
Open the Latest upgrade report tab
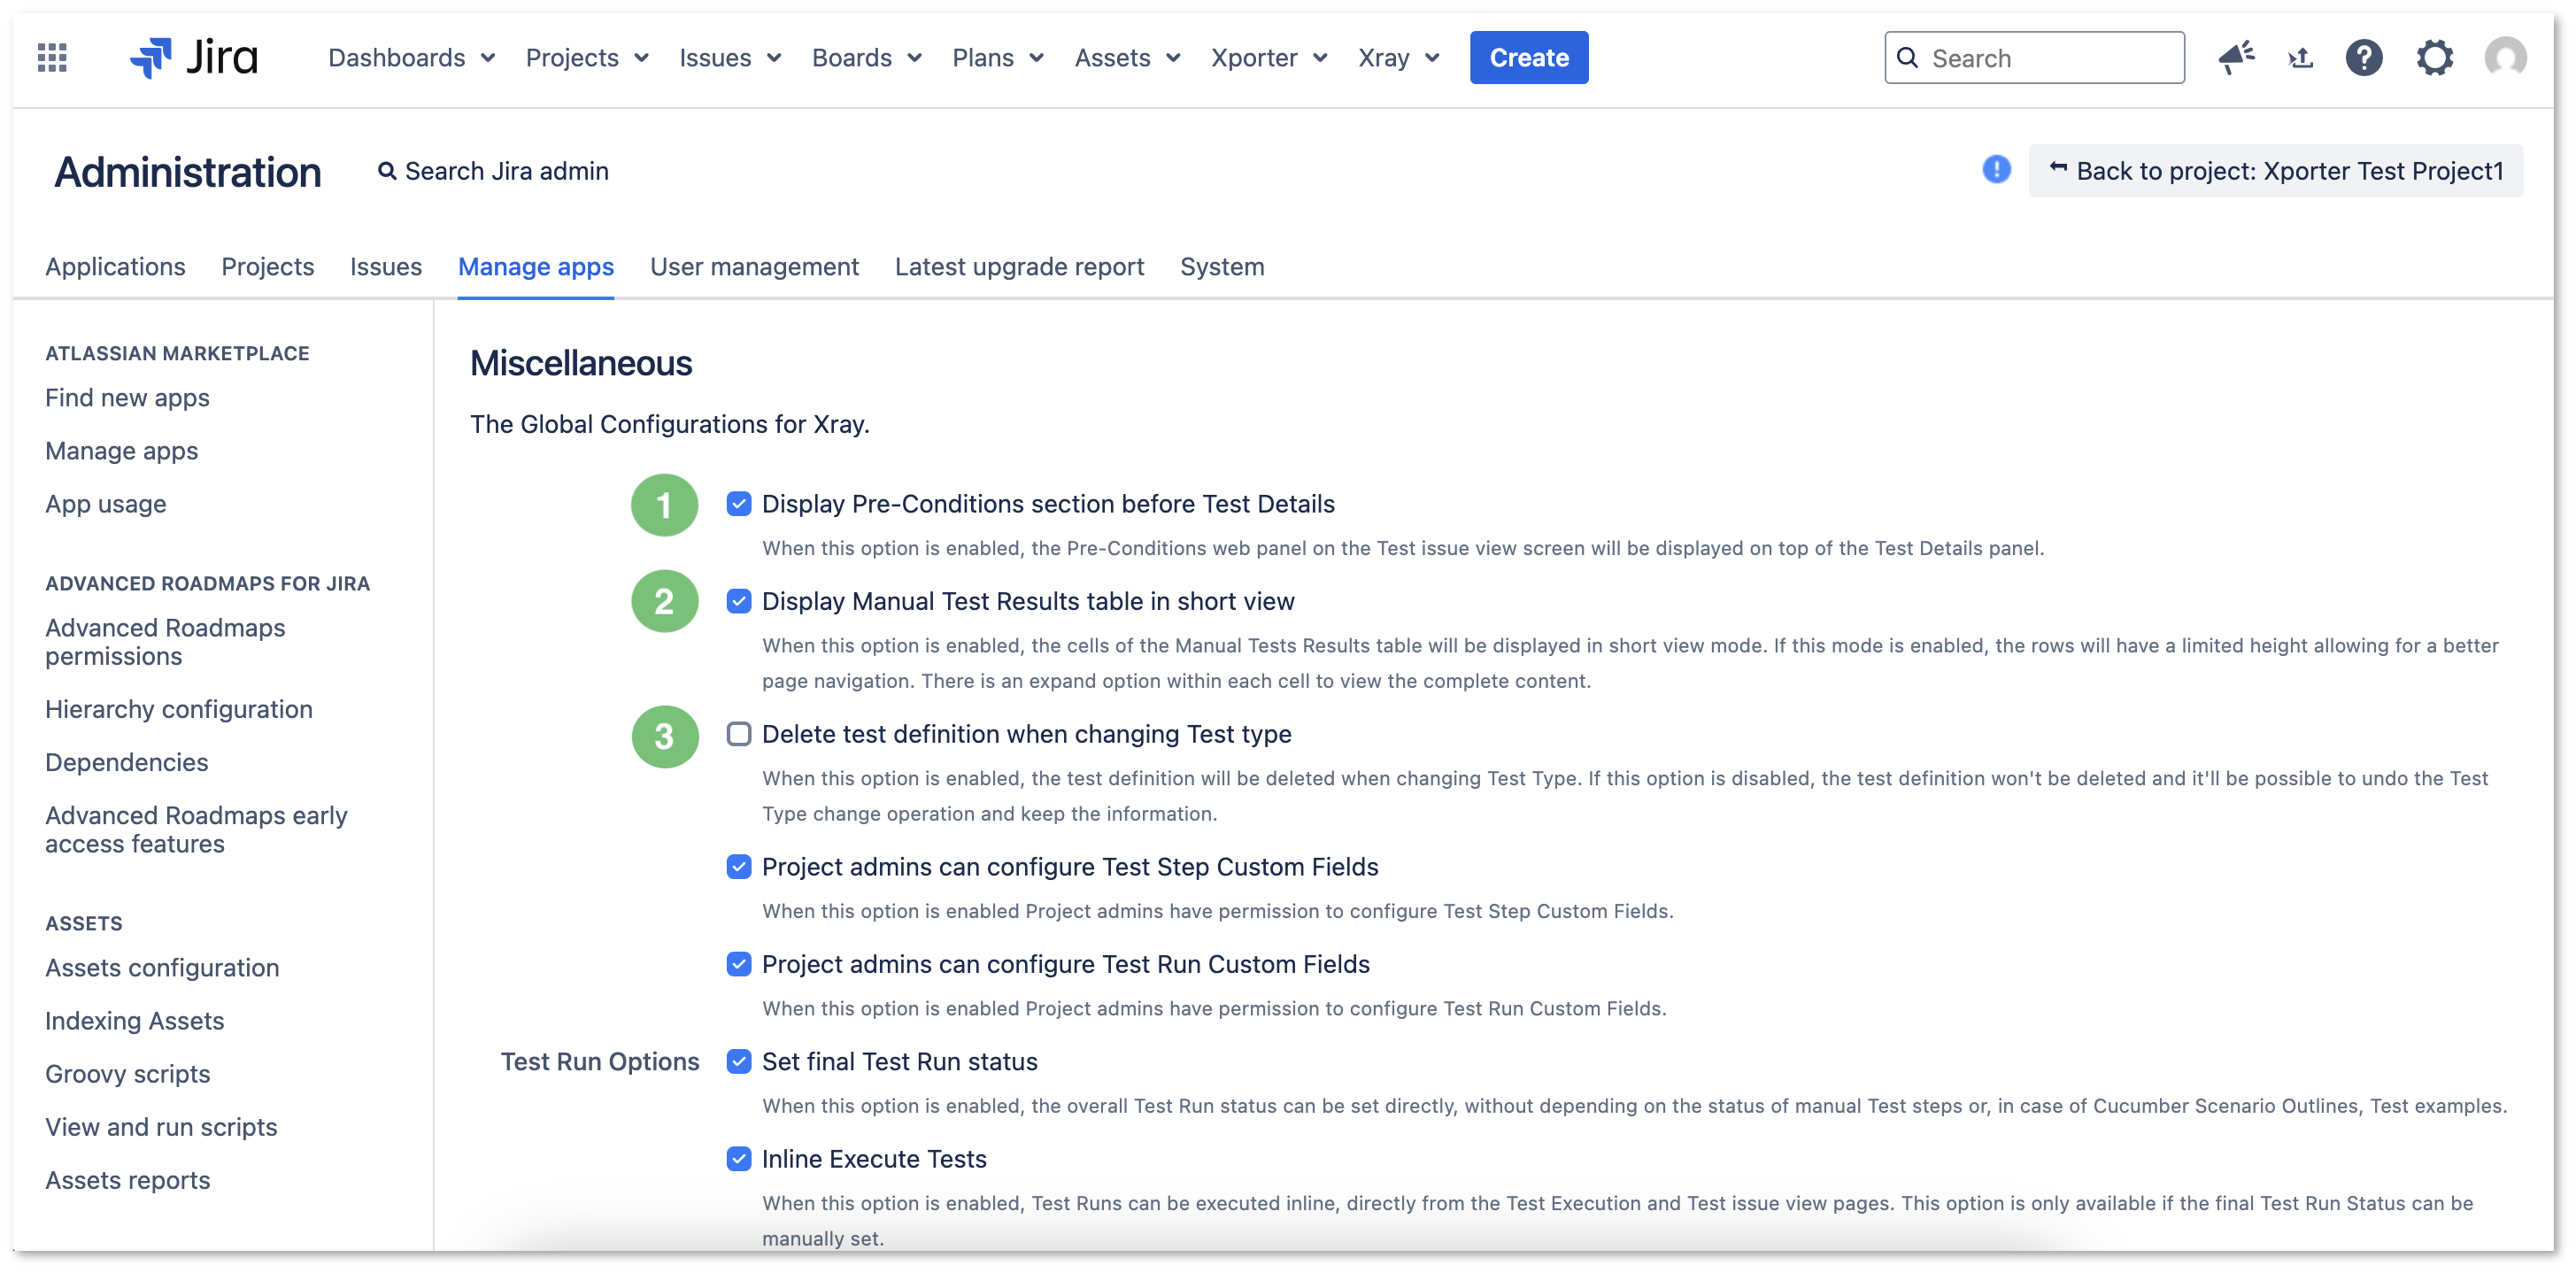coord(1019,266)
